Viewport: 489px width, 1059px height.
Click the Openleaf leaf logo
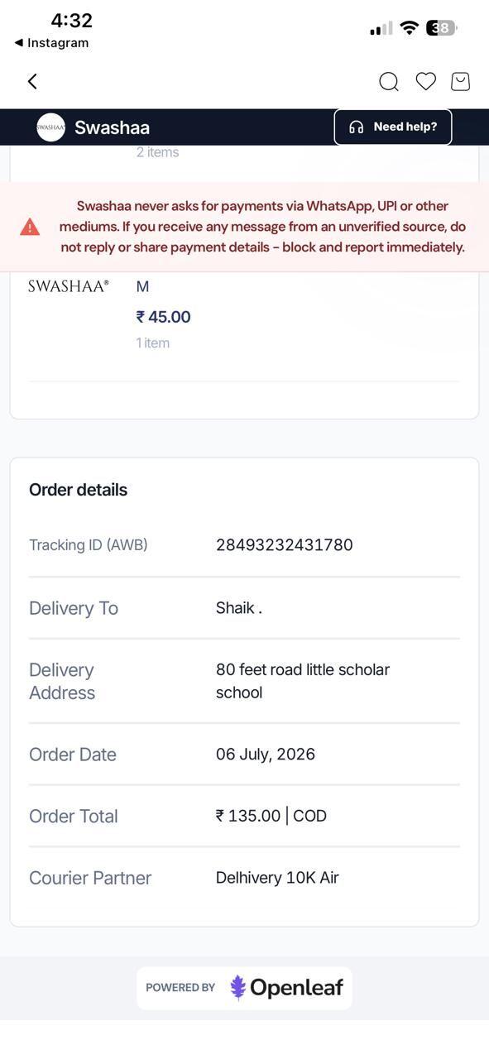[x=238, y=987]
